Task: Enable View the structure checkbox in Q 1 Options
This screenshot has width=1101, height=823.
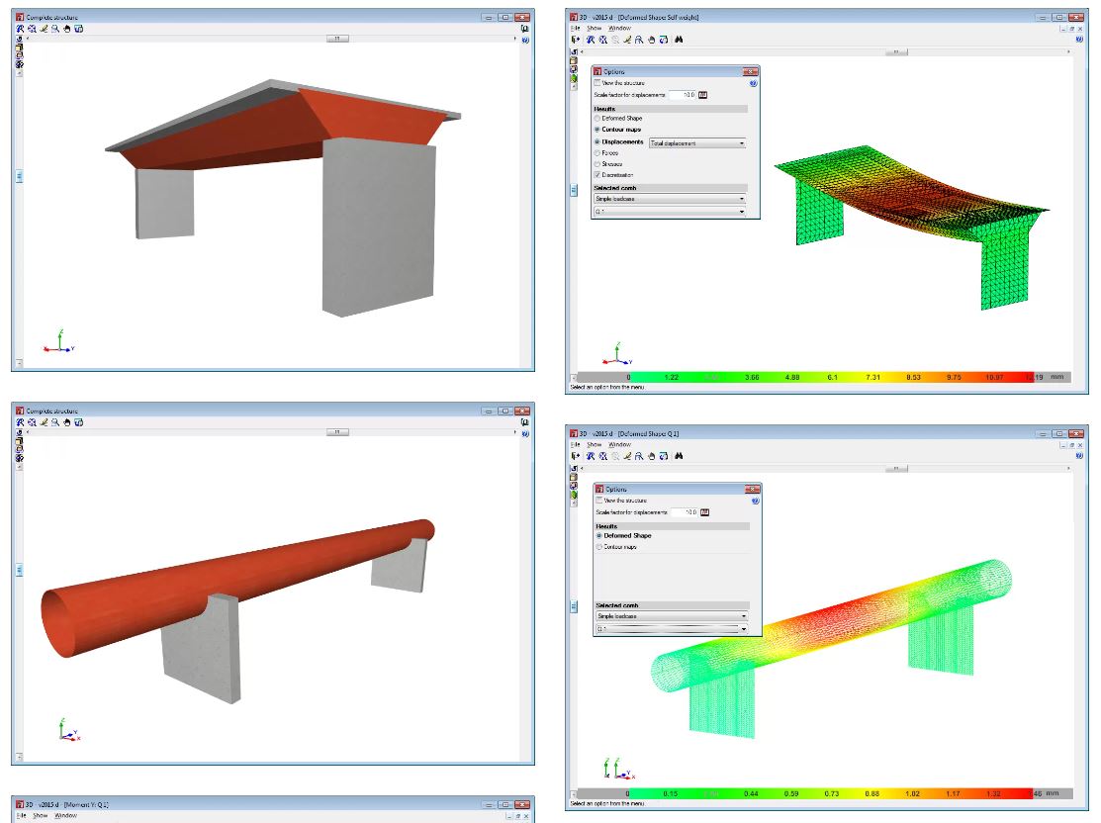Action: (x=599, y=501)
